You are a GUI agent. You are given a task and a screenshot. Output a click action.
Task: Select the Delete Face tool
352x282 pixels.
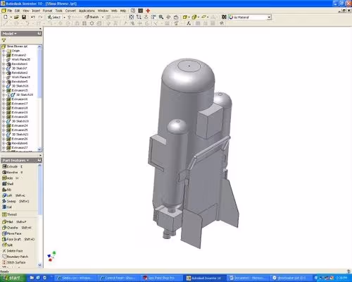[x=13, y=251]
